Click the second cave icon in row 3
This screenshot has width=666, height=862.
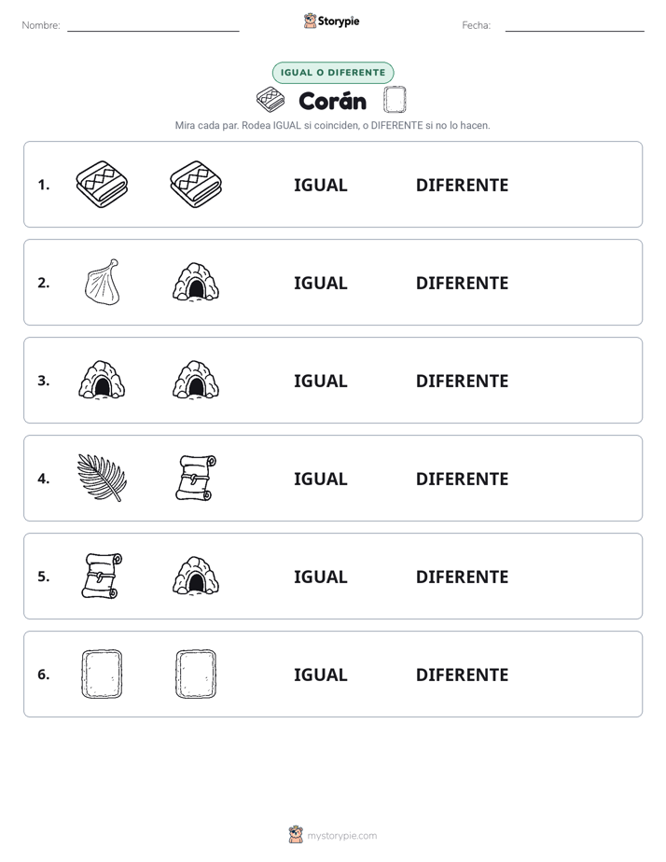point(196,380)
